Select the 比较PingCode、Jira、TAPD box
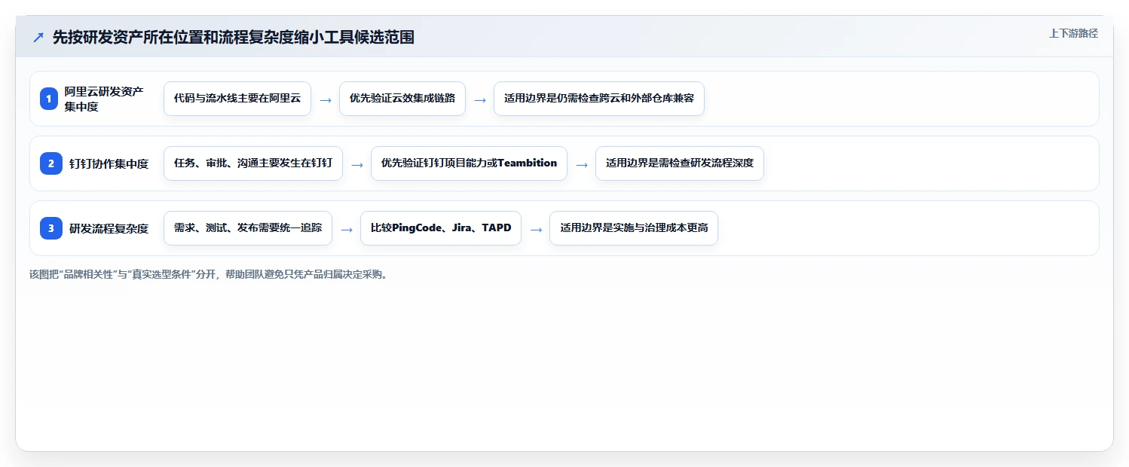Screen dimensions: 1129x467 point(441,228)
